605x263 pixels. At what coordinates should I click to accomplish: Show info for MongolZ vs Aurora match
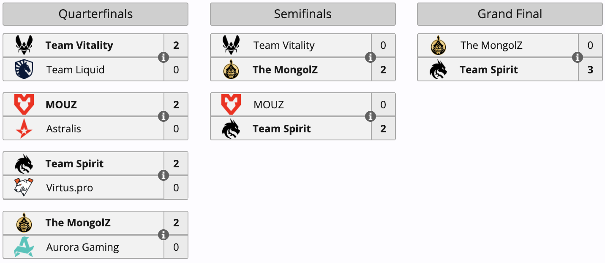[x=164, y=235]
